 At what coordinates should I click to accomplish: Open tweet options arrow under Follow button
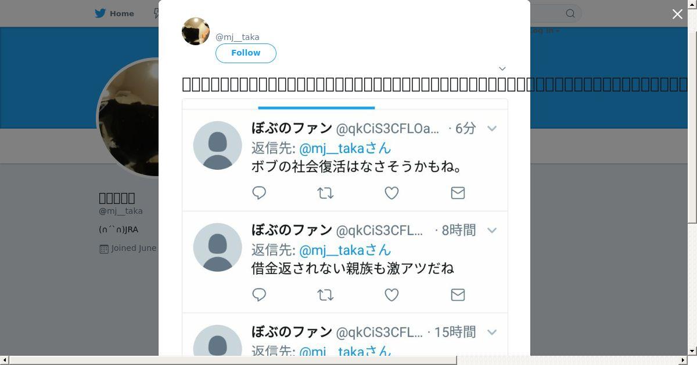(502, 68)
